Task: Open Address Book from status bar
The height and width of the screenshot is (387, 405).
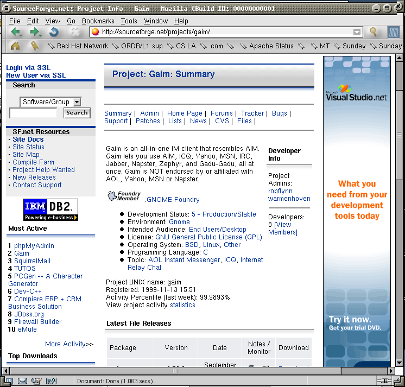Action: (51, 381)
